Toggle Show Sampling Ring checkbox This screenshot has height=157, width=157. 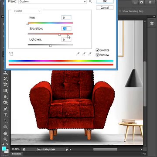(120, 11)
